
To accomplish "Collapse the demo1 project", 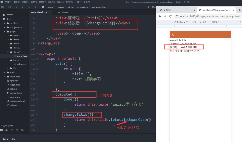I will click(1, 19).
